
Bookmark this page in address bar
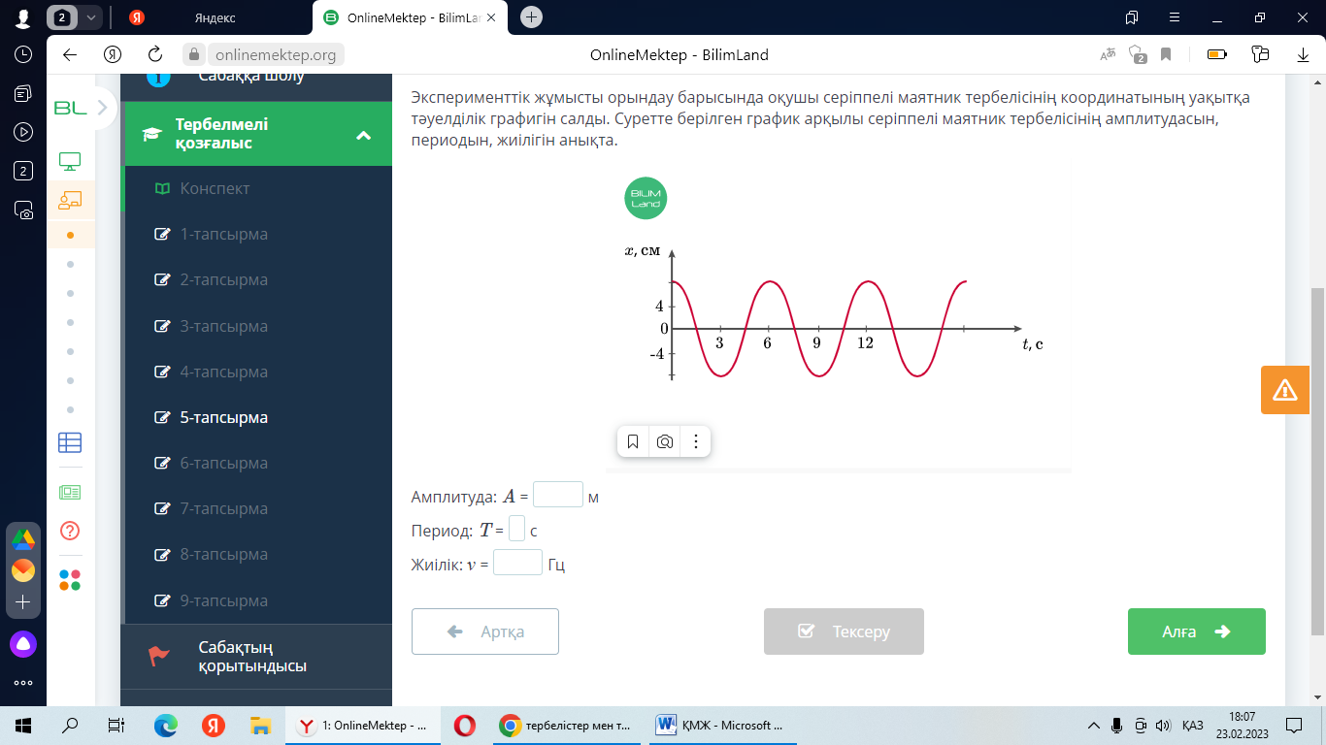1166,55
